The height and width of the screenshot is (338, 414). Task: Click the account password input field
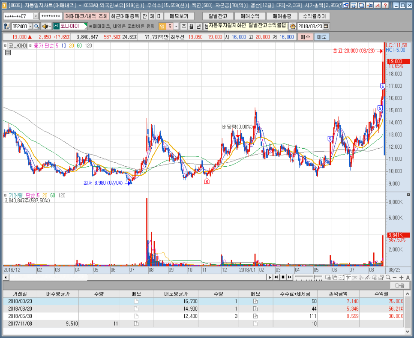point(51,16)
